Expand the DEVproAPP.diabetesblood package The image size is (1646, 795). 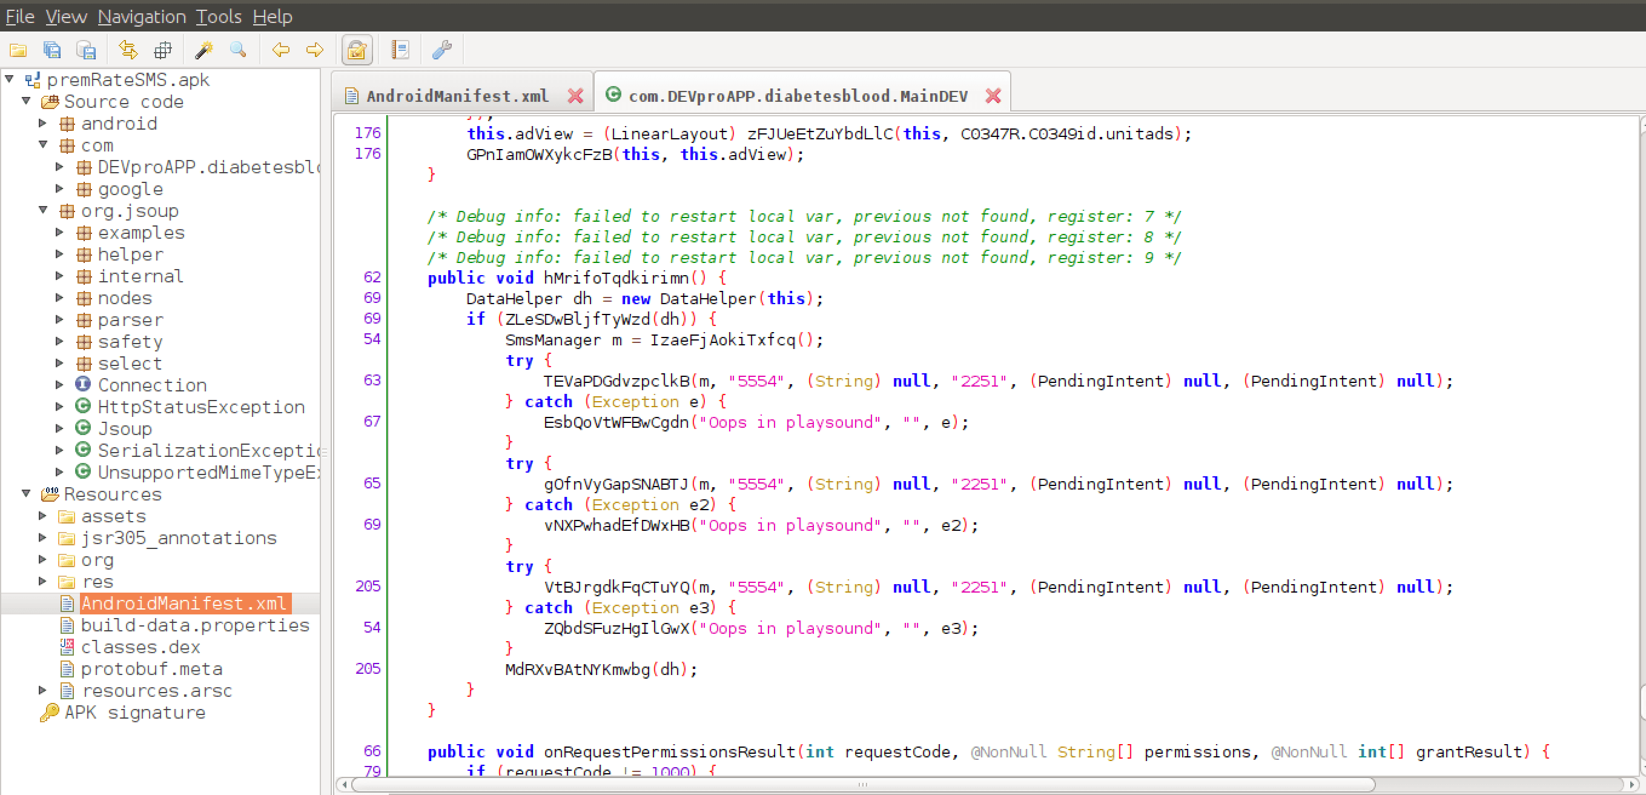(59, 166)
